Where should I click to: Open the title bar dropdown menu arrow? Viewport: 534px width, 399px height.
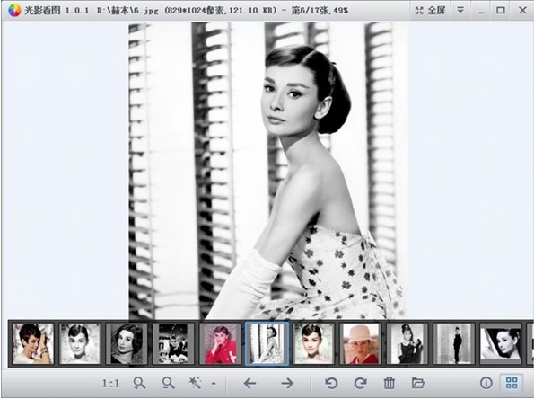(460, 10)
